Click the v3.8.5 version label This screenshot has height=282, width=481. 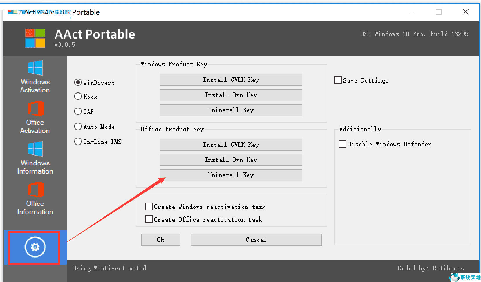[65, 45]
